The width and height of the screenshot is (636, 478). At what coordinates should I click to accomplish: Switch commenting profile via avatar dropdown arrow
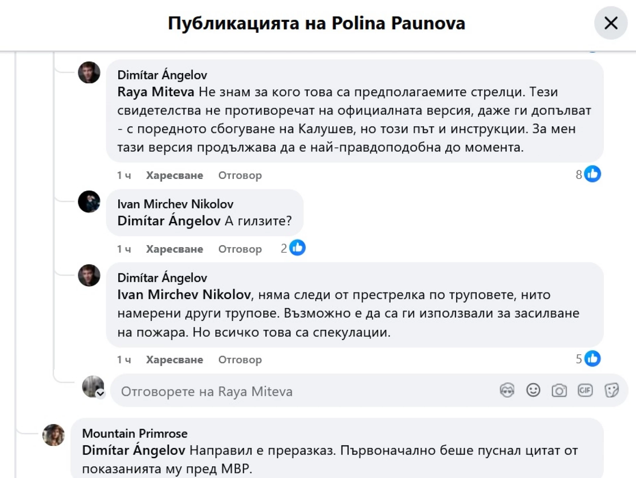pyautogui.click(x=100, y=394)
